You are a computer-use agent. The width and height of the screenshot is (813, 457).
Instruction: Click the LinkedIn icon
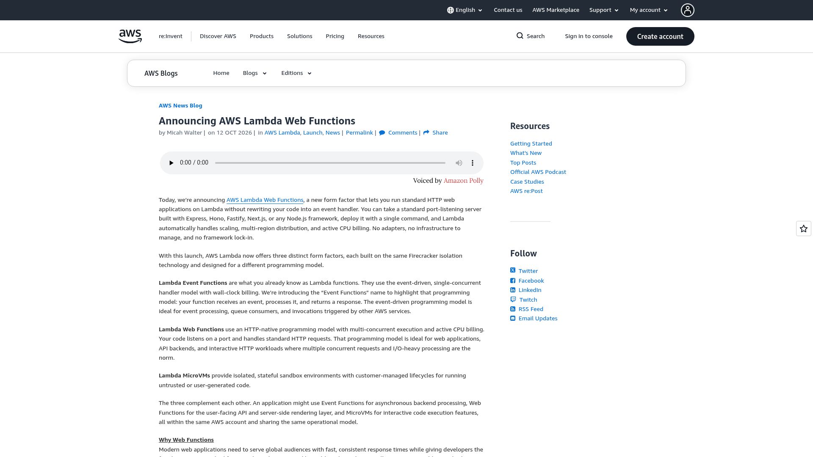(513, 290)
